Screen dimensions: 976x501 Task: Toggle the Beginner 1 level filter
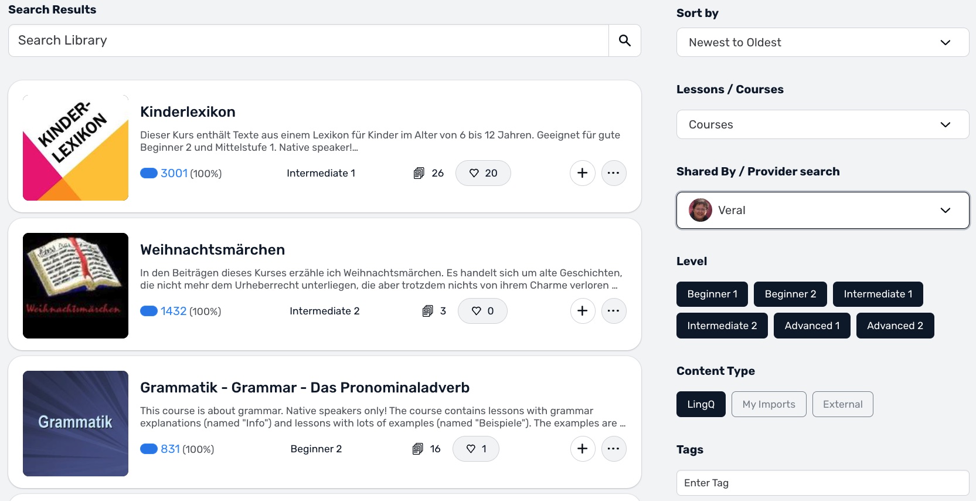(712, 294)
